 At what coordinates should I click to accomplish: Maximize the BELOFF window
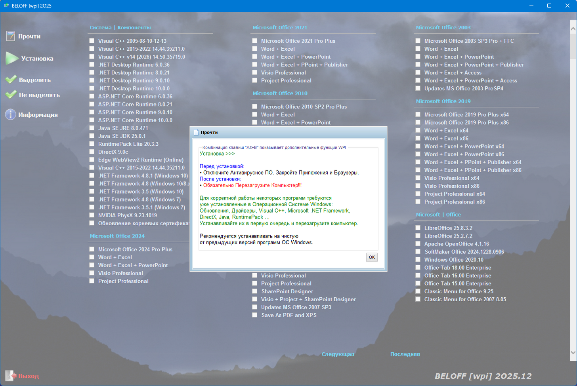[x=549, y=6]
